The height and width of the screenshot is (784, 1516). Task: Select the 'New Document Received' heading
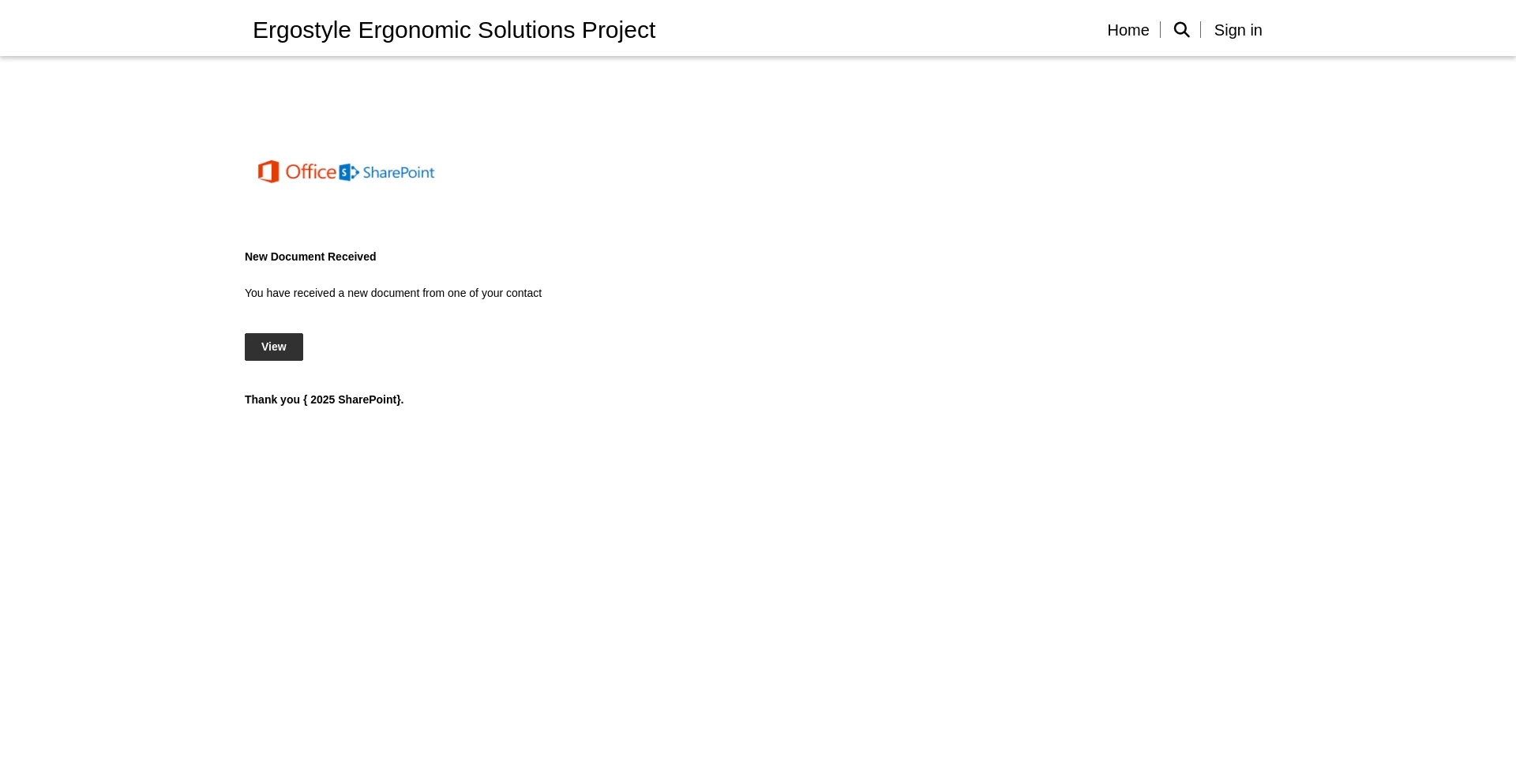click(310, 257)
